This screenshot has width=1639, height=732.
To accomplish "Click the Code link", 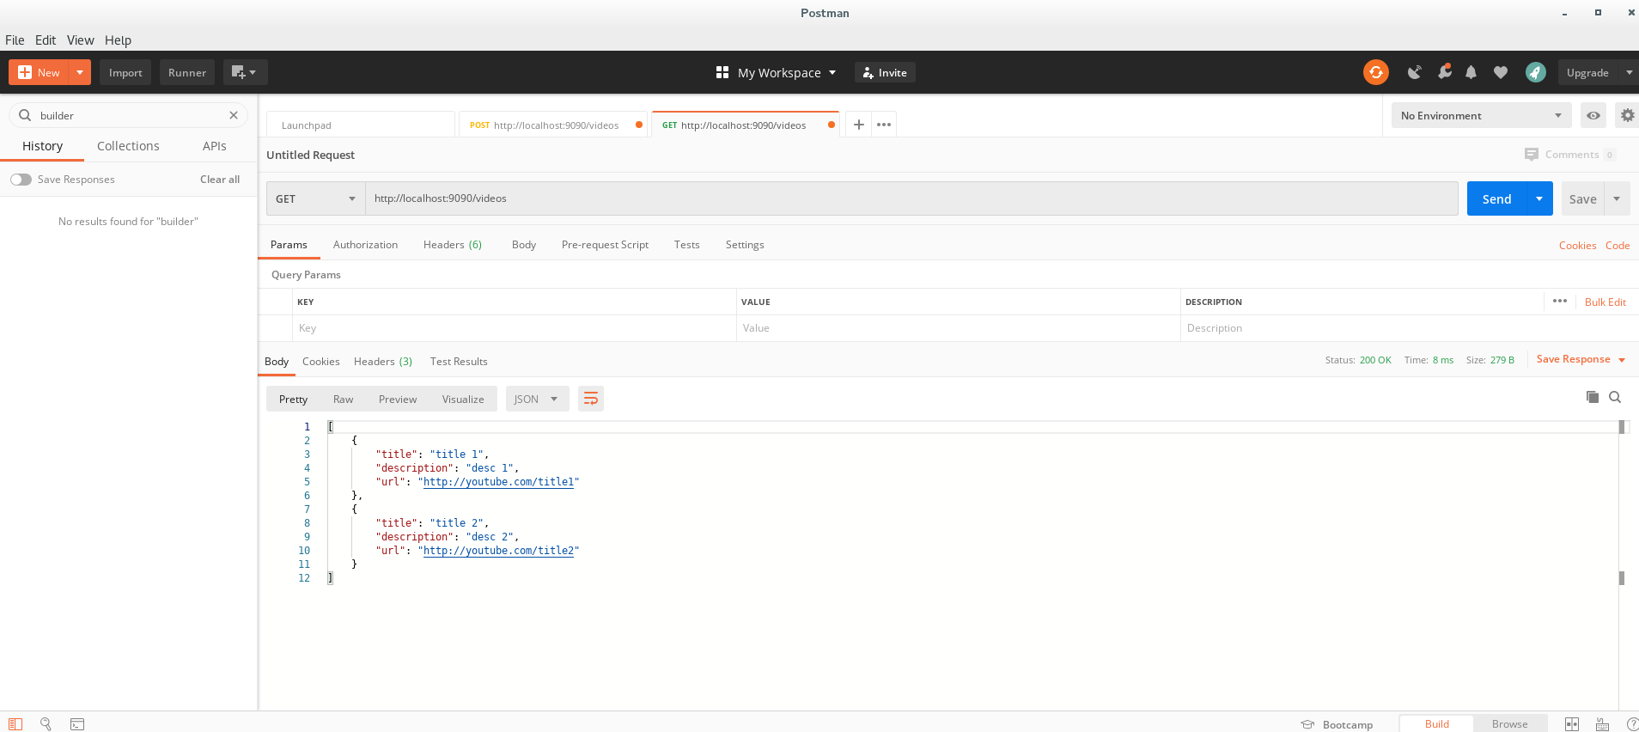I will [1617, 246].
